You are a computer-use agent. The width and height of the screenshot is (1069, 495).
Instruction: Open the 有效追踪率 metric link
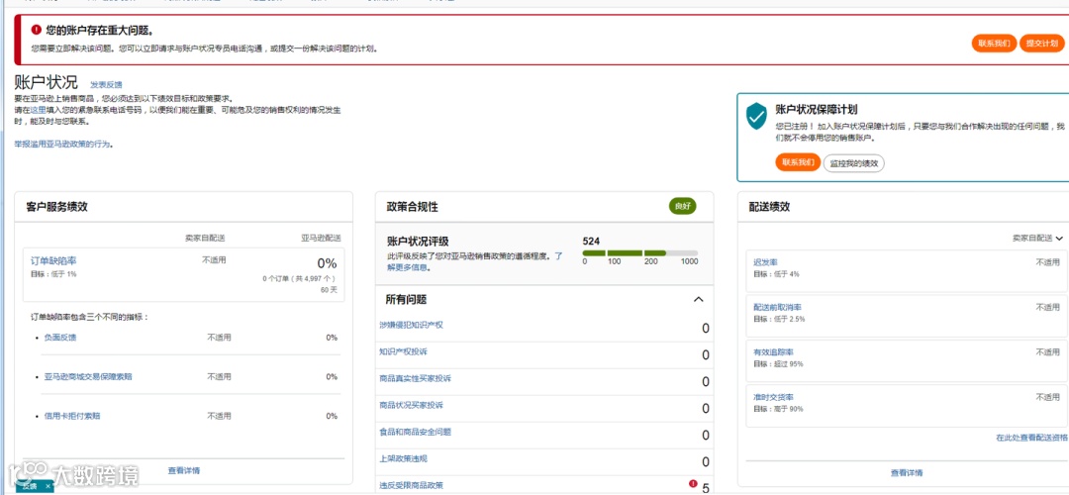click(x=773, y=351)
